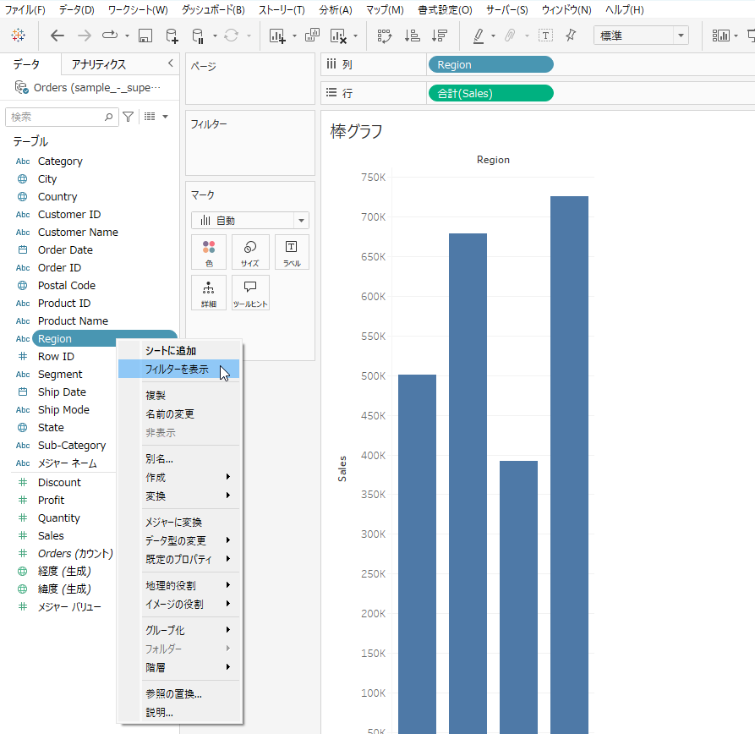755x734 pixels.
Task: Toggle the fix axes pin icon
Action: (571, 36)
